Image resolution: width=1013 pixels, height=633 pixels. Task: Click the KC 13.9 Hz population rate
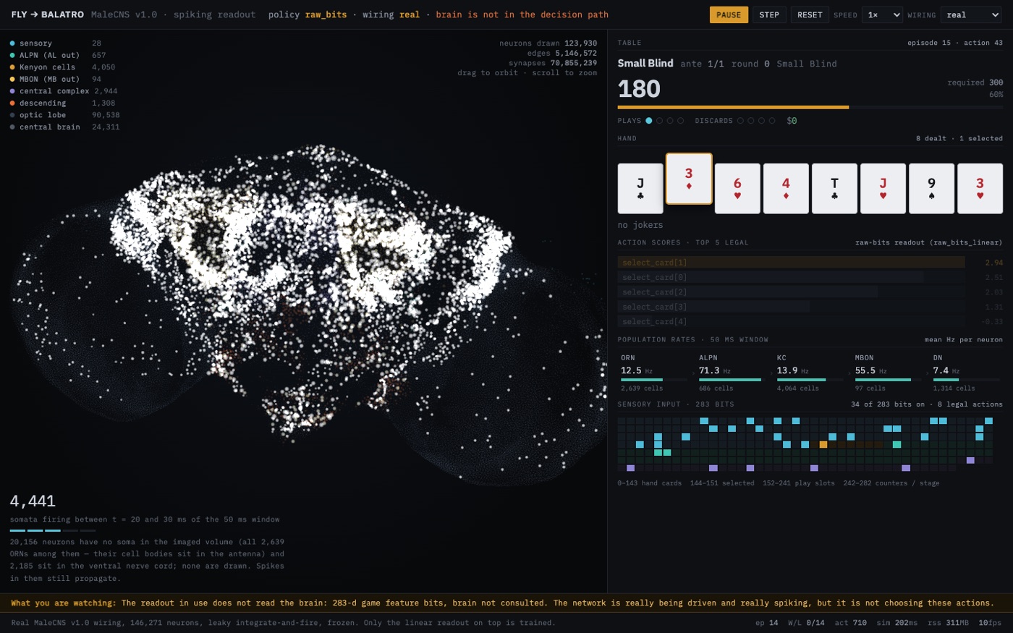[x=810, y=374]
